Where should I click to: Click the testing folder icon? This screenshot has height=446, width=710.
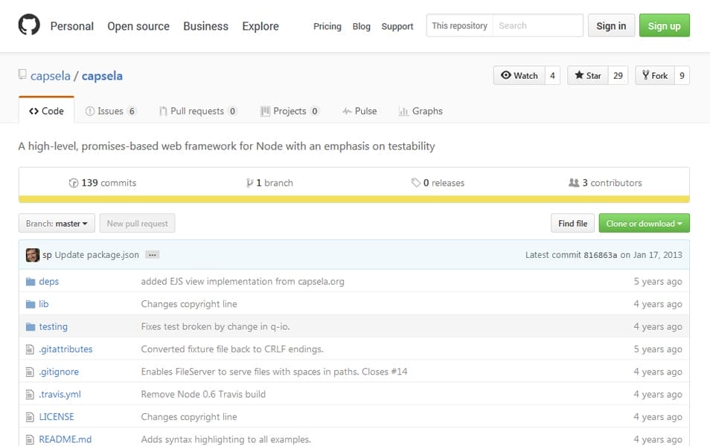(31, 327)
